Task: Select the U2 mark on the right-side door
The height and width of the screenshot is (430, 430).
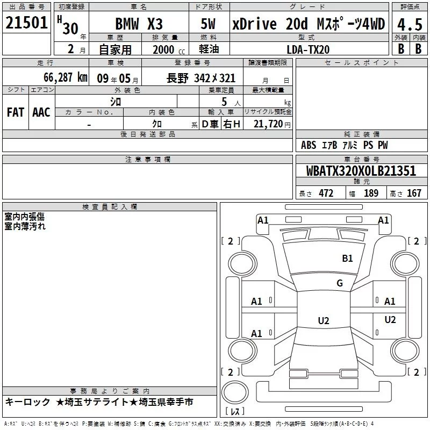Action: pyautogui.click(x=390, y=320)
